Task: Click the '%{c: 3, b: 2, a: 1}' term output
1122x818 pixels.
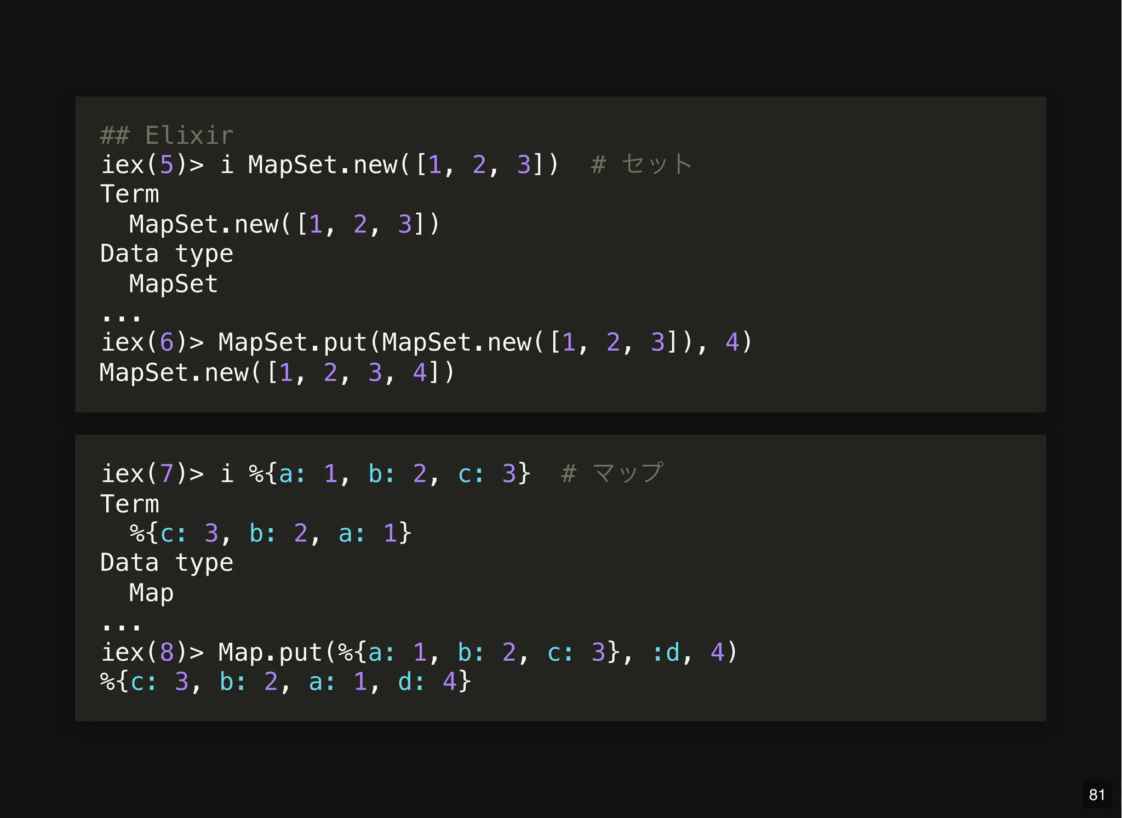Action: pos(271,533)
